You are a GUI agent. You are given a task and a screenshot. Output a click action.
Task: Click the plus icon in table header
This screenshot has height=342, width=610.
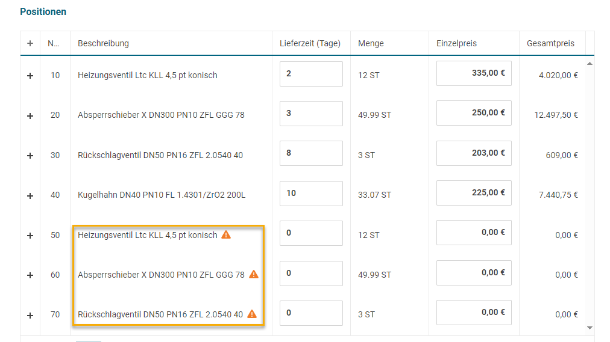coord(30,43)
